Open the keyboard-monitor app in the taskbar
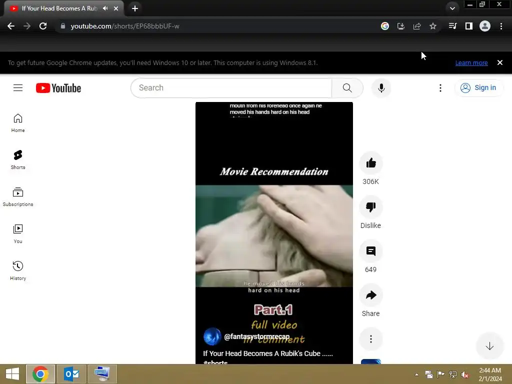Image resolution: width=512 pixels, height=384 pixels. pyautogui.click(x=102, y=374)
